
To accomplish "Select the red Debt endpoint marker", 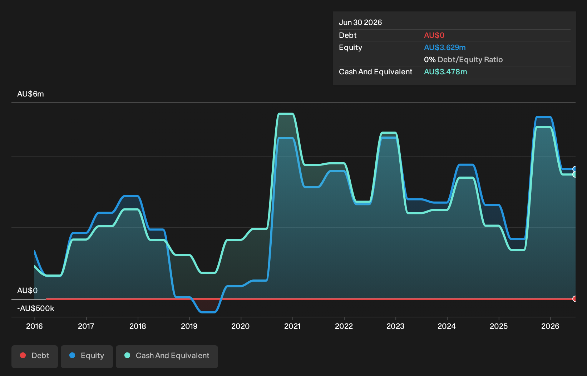I will [x=574, y=299].
